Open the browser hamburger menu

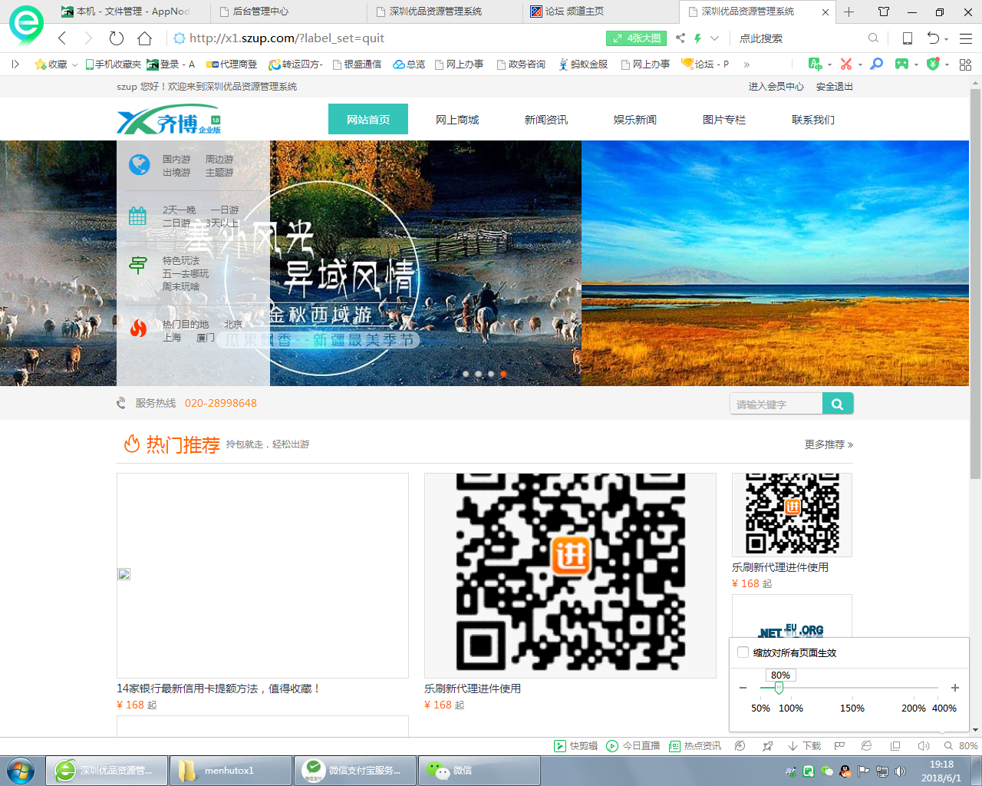click(x=966, y=38)
